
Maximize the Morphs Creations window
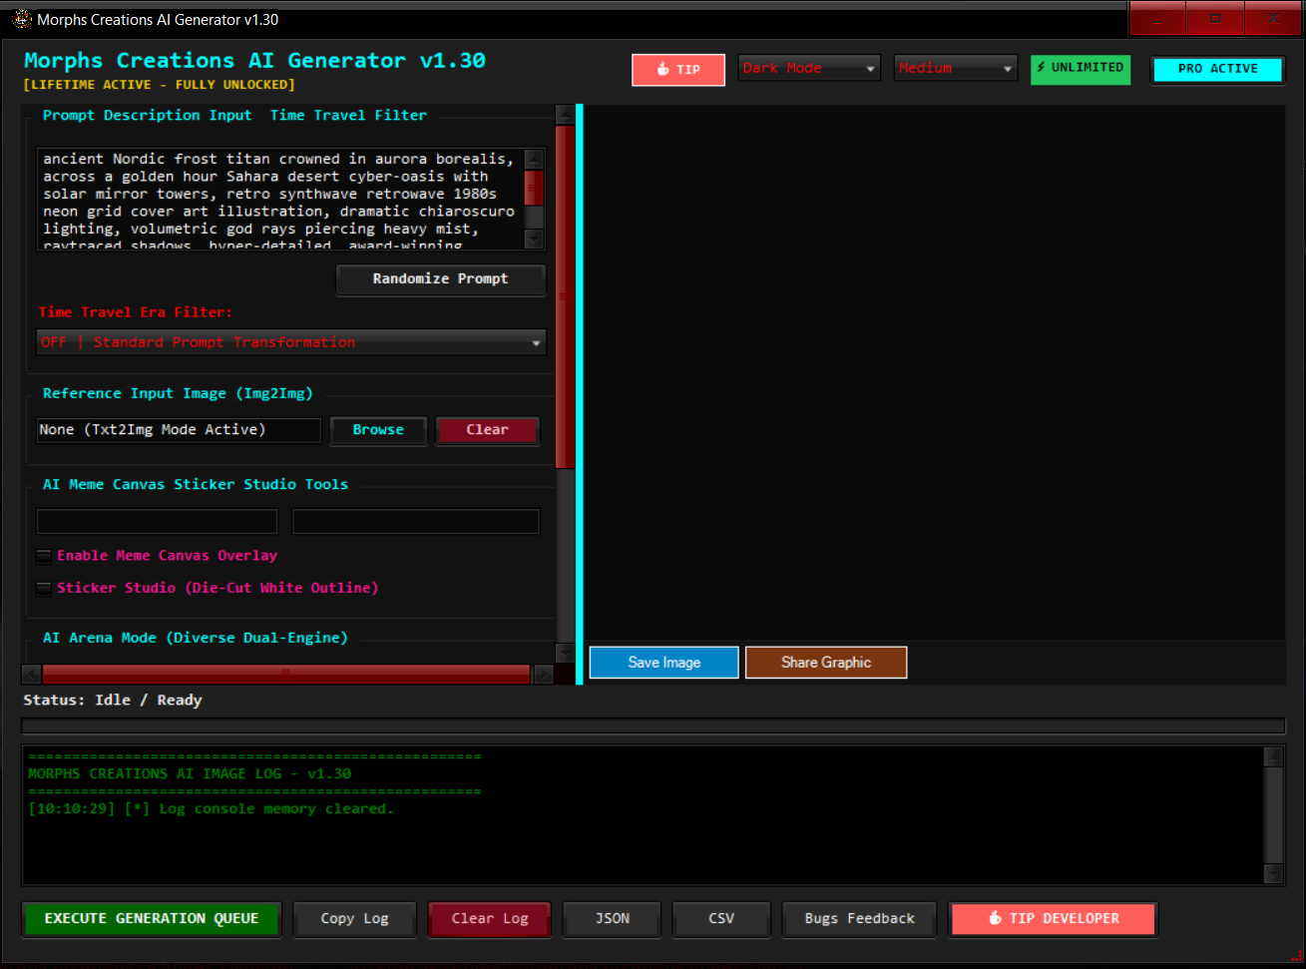(x=1215, y=19)
